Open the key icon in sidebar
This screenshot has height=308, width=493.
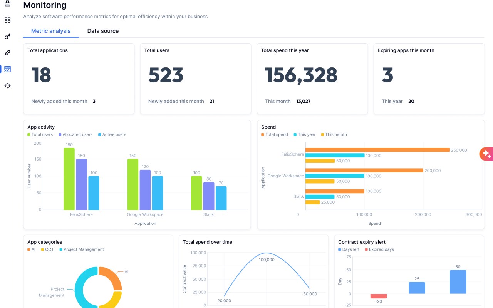[x=7, y=37]
